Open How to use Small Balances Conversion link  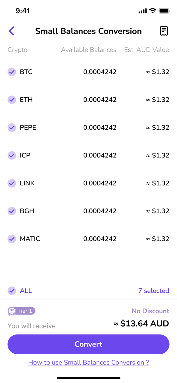tap(88, 362)
